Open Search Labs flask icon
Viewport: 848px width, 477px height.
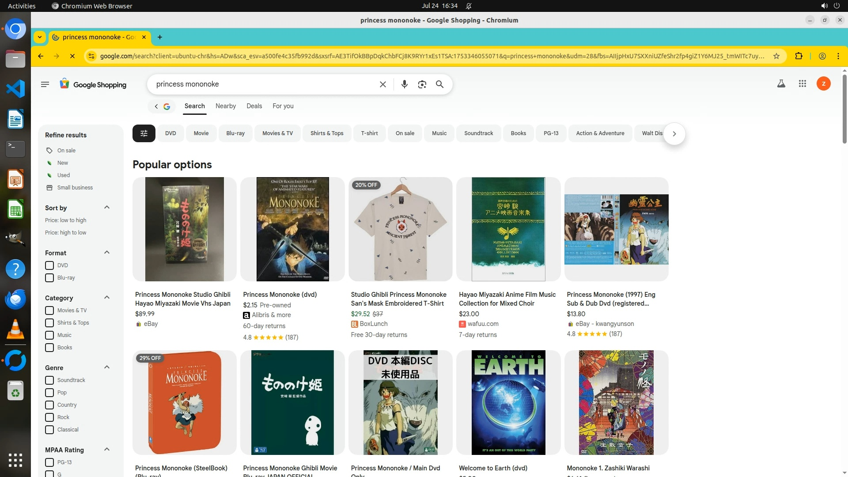pos(781,83)
